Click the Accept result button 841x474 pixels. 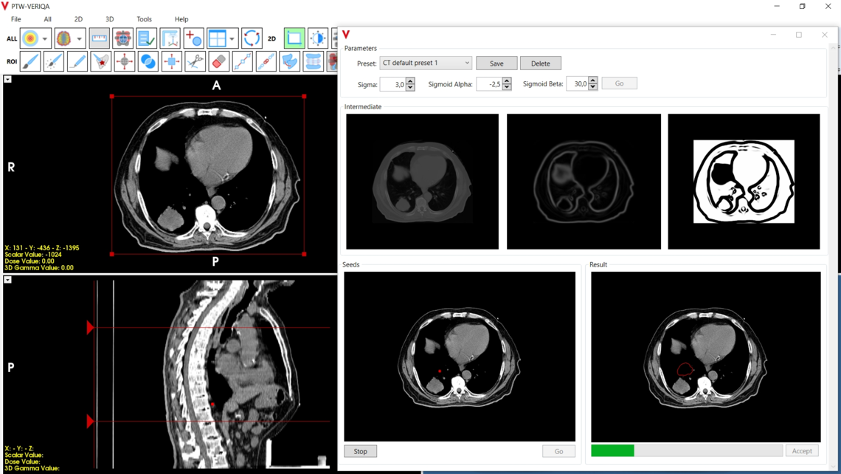(802, 450)
